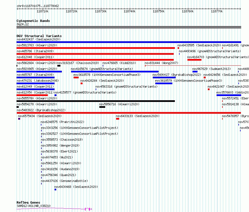Select nsv5862664 (Almarri2020) label
This screenshot has width=249, height=212.
(37, 63)
